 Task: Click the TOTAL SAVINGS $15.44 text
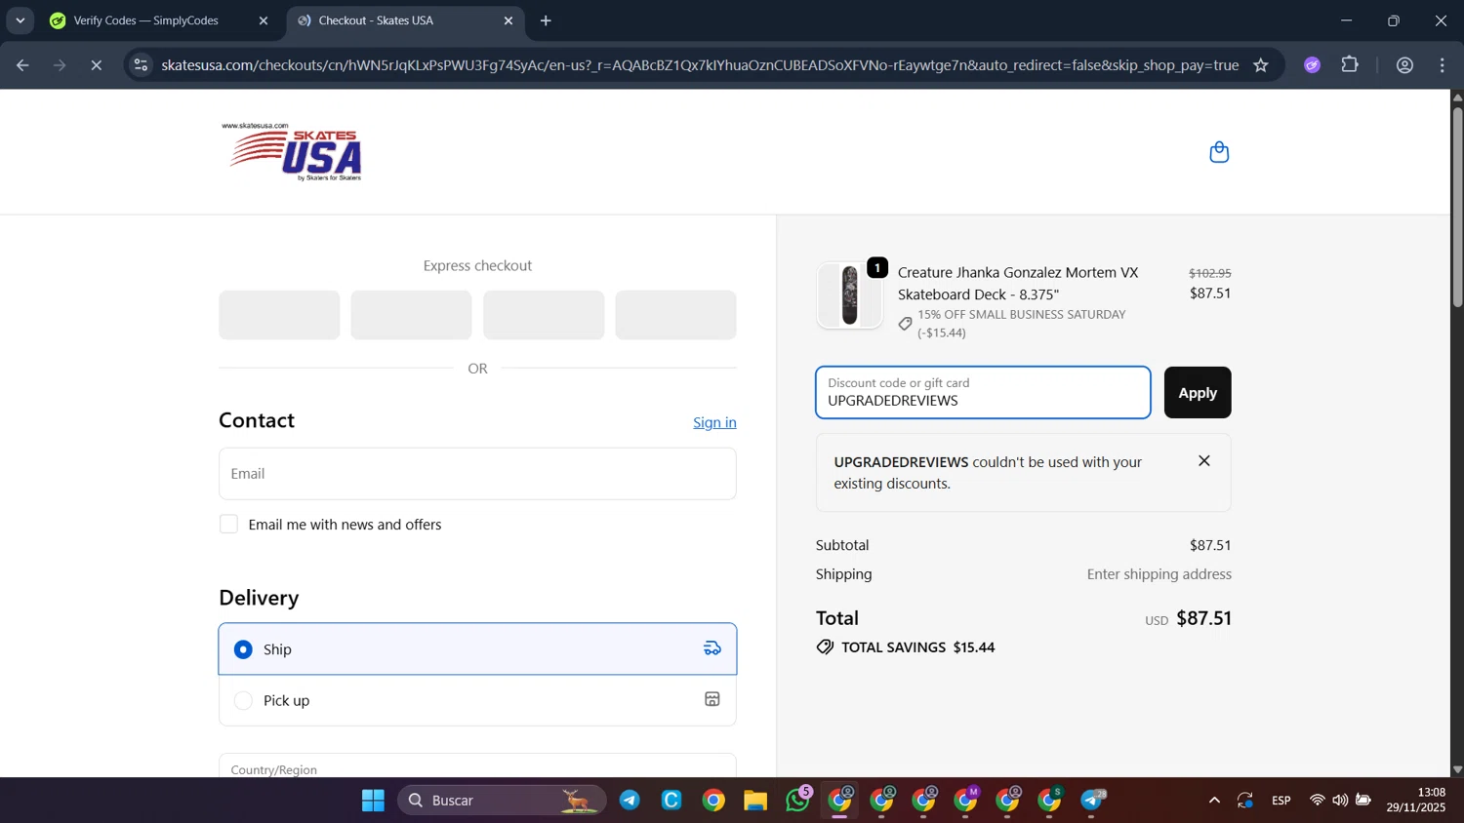918,647
